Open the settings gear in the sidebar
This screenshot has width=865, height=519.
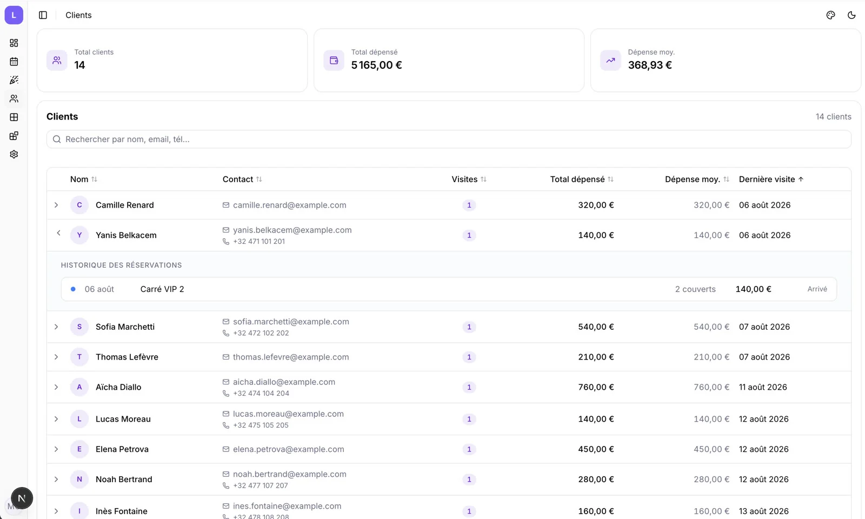[14, 154]
